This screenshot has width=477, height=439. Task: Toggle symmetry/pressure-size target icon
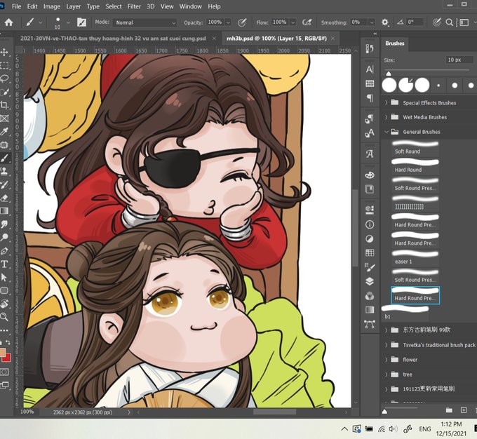437,22
